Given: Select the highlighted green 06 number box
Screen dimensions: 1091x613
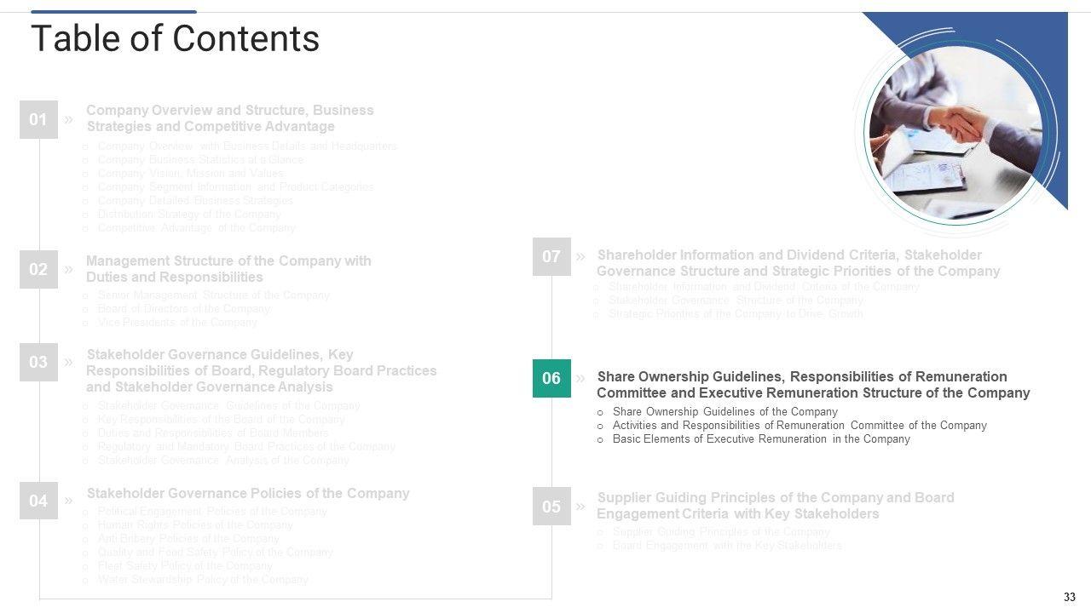Looking at the screenshot, I should click(x=551, y=378).
